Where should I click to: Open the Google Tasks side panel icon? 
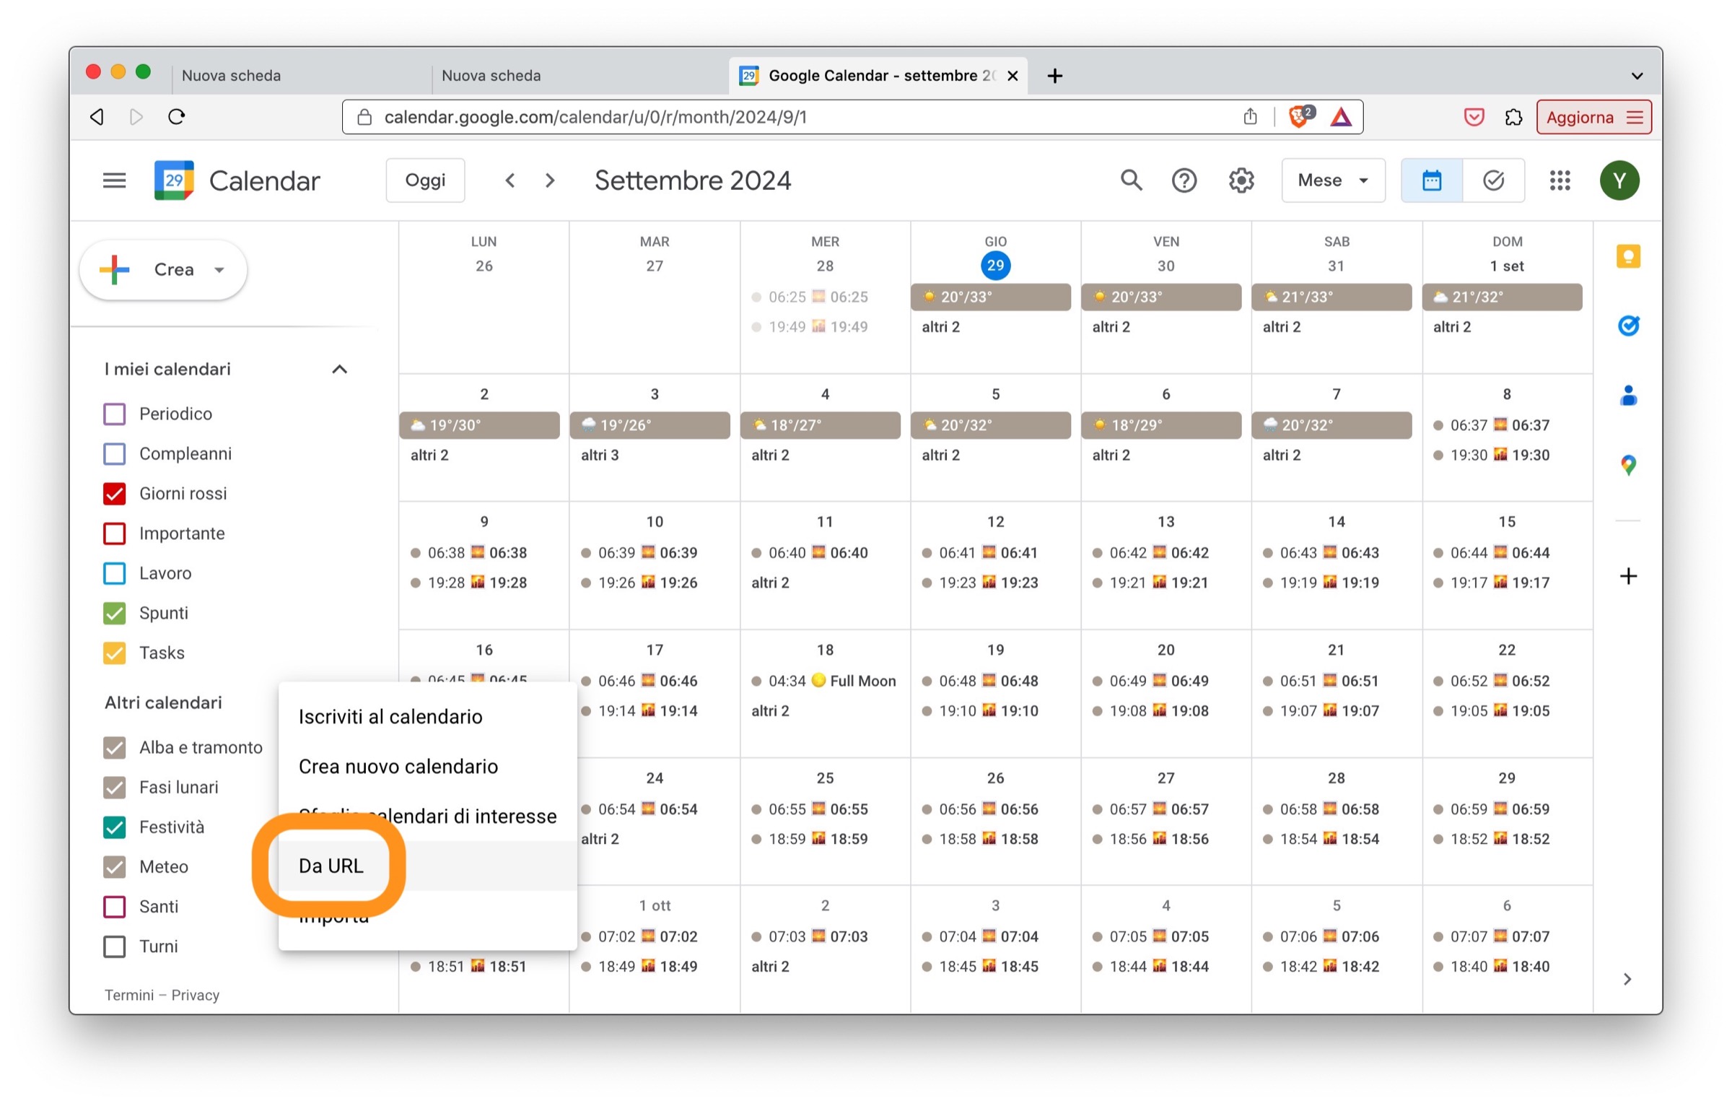click(1627, 326)
